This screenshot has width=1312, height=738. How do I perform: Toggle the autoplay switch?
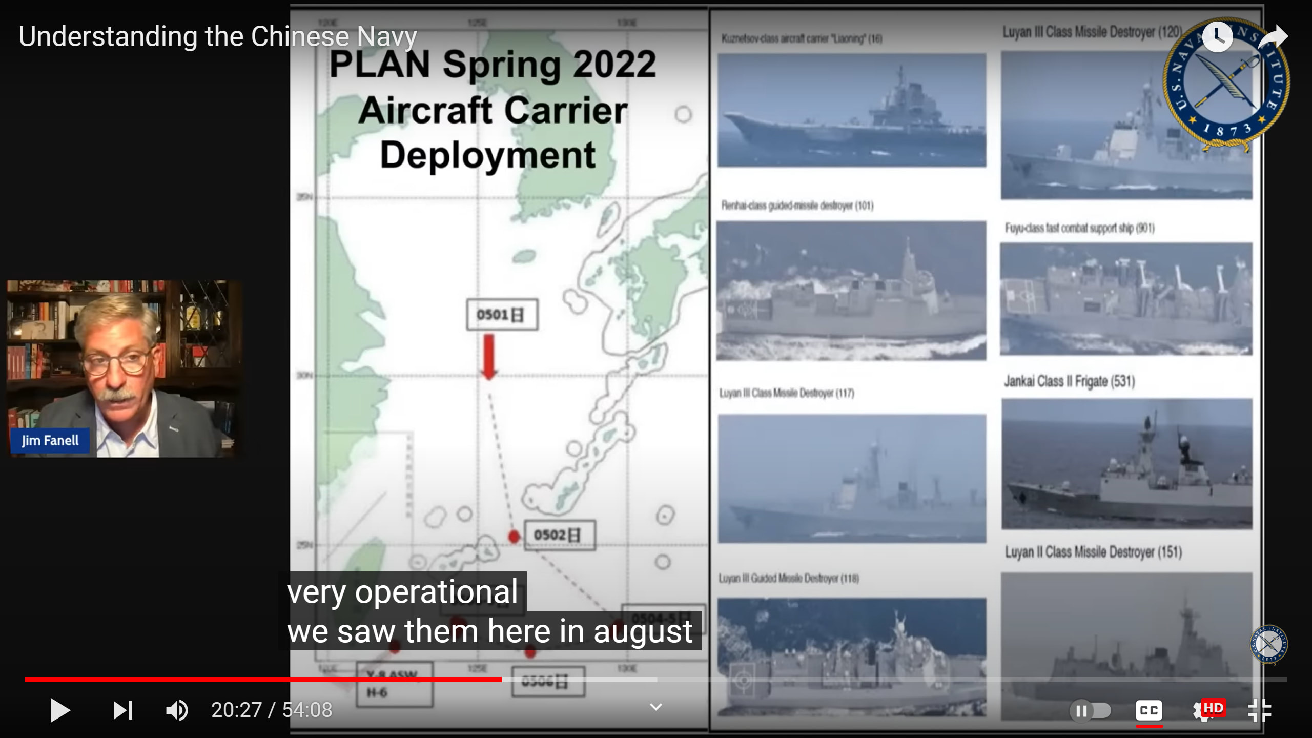pos(1090,711)
